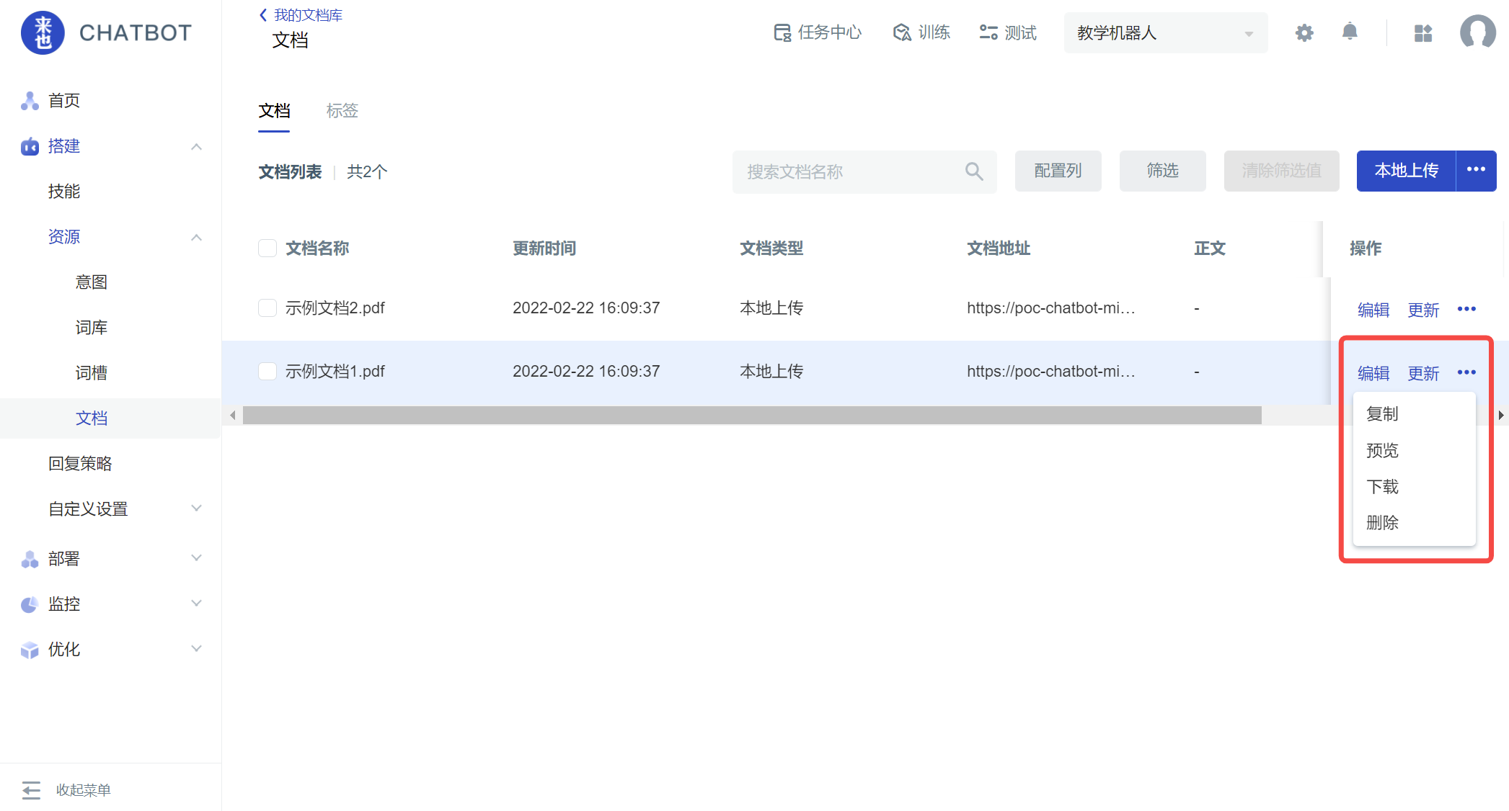The width and height of the screenshot is (1509, 811).
Task: Click the 文档地址 link for 示例文档1.pdf
Action: coord(1051,372)
